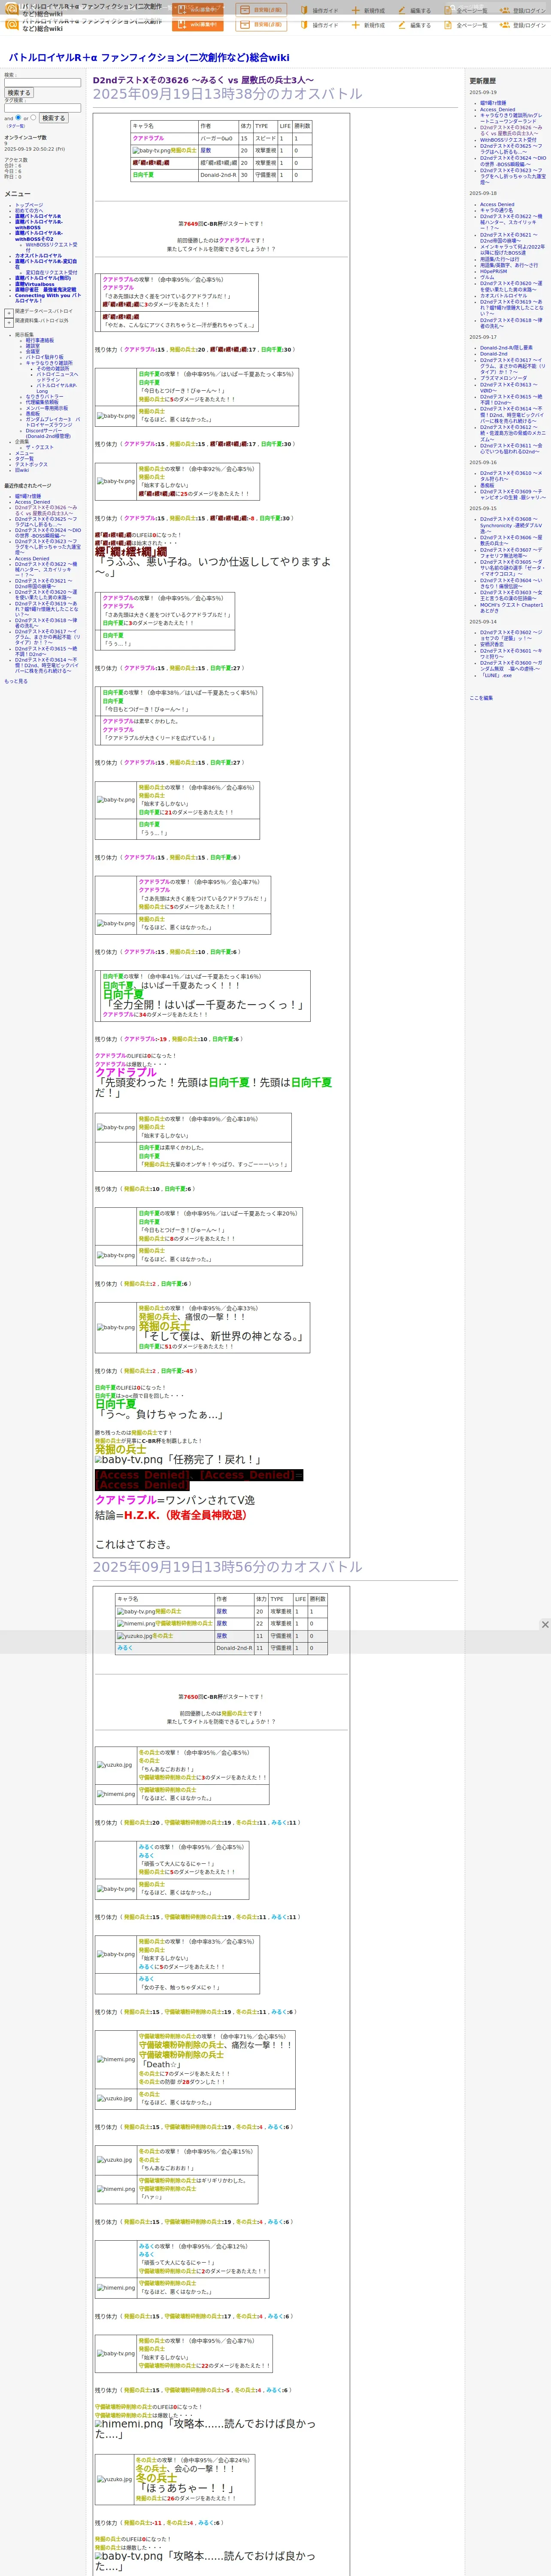Open 直轄バトルロイヤル(無印) menu link
Viewport: 551px width, 2576px height.
coord(43,278)
